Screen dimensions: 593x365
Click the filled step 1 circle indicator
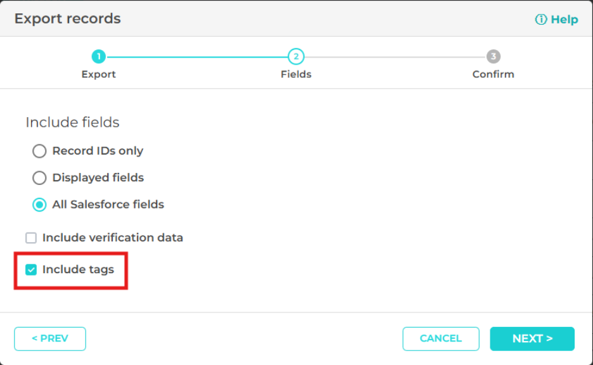(99, 56)
